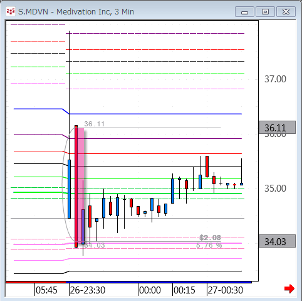Click the blue session bar on timeline
Screen dimensions: 302x301
pyautogui.click(x=159, y=282)
